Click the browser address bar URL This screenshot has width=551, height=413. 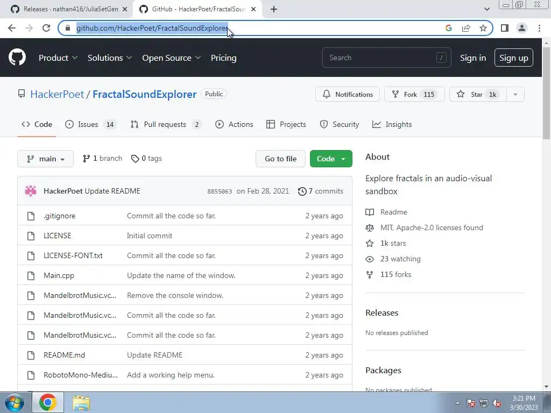coord(152,28)
